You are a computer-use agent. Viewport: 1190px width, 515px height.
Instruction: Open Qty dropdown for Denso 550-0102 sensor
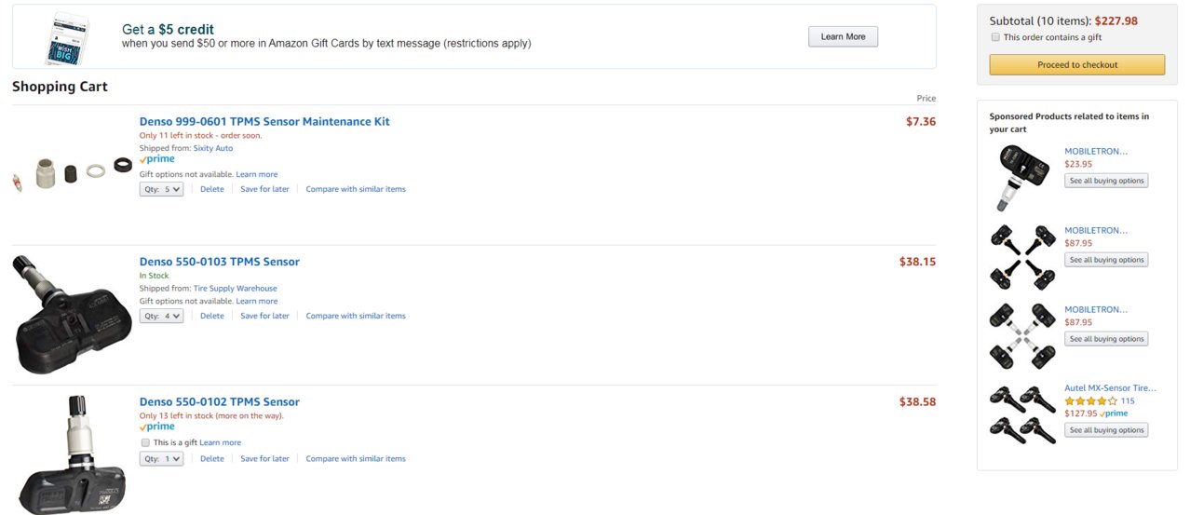(x=162, y=458)
